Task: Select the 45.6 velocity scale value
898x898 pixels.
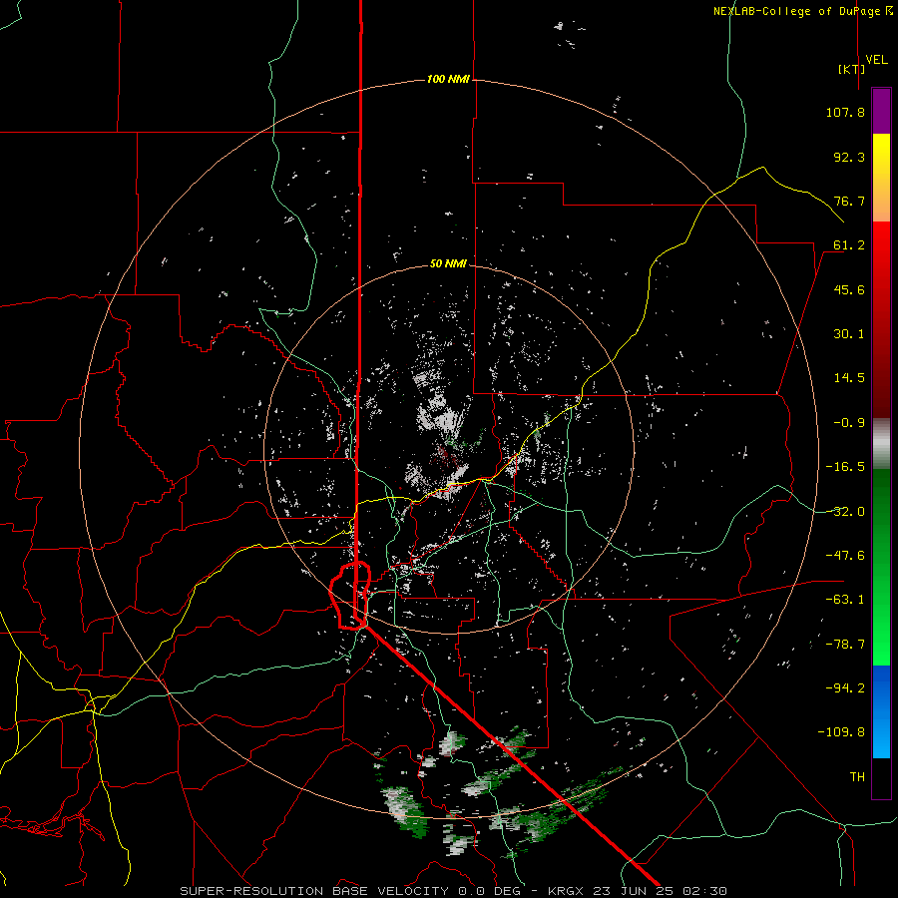Action: coord(849,289)
